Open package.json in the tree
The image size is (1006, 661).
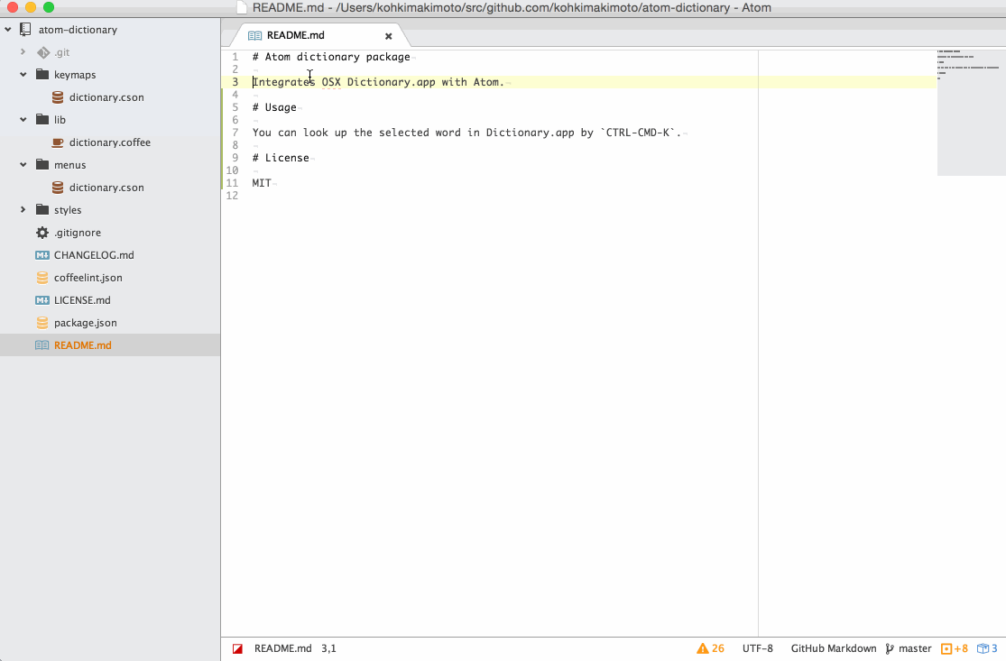[86, 323]
